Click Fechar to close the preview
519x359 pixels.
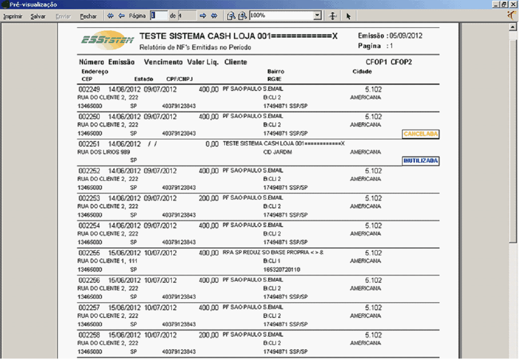tap(88, 16)
